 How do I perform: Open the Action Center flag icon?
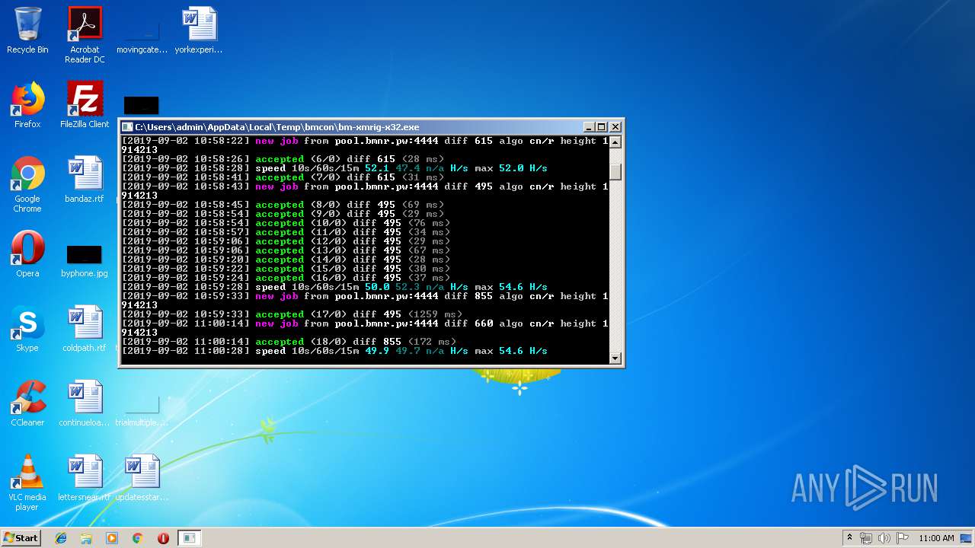903,538
